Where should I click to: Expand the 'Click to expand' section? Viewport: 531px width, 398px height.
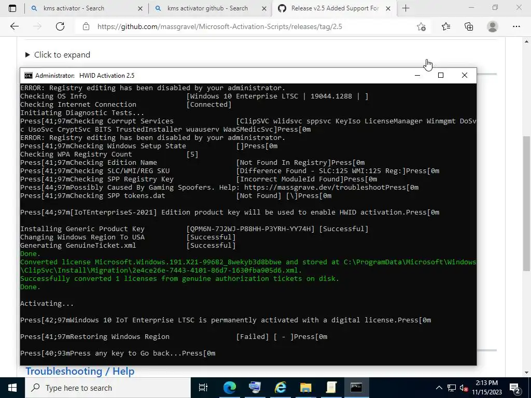pos(58,55)
